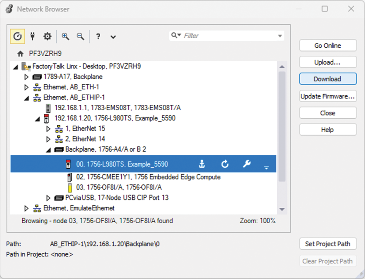
Task: Select the plug-shaped driver configuration icon
Action: [32, 36]
